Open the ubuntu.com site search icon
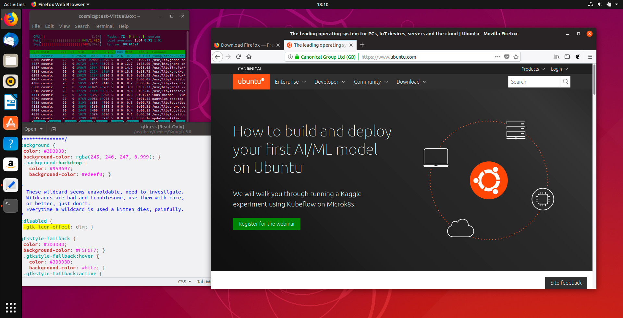The width and height of the screenshot is (623, 318). pyautogui.click(x=565, y=82)
